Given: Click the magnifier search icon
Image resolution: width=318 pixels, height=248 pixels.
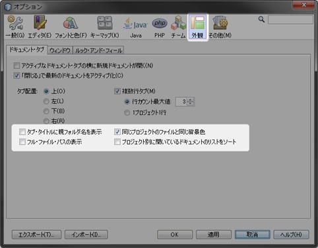Looking at the screenshot, I should (261, 19).
